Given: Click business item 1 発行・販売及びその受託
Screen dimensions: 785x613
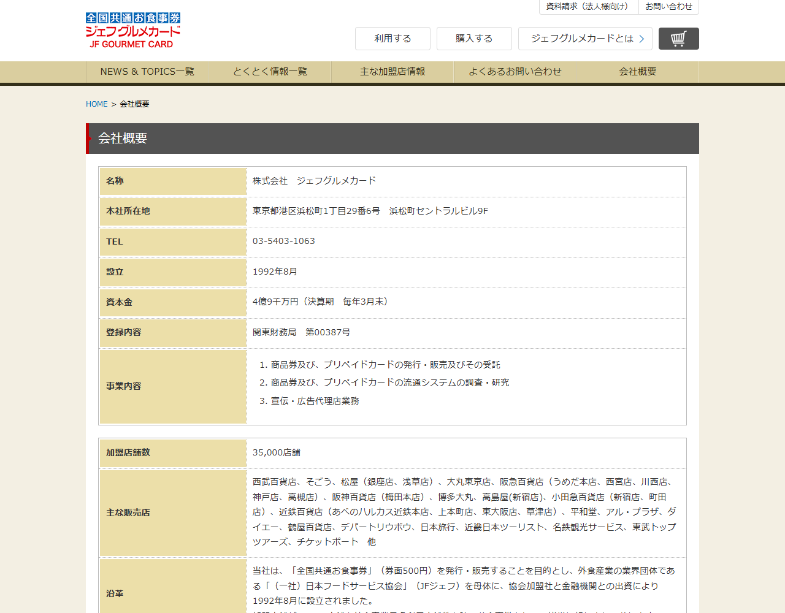Looking at the screenshot, I should (x=386, y=365).
